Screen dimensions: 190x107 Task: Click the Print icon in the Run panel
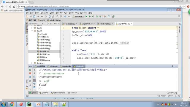(34, 84)
